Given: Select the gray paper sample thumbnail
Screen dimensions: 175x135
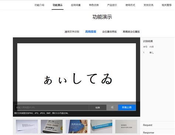Looking at the screenshot, I should (x=126, y=127).
